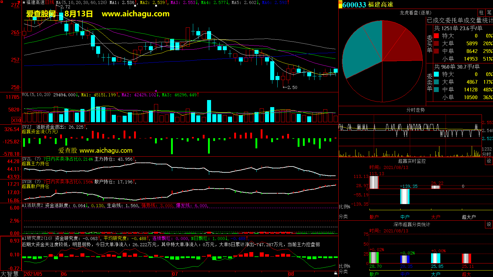Select the 散户 category in 超赢实时监控

pos(374,217)
